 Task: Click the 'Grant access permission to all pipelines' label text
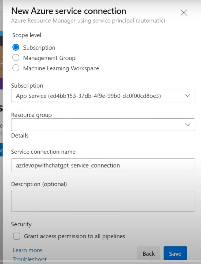tap(74, 236)
